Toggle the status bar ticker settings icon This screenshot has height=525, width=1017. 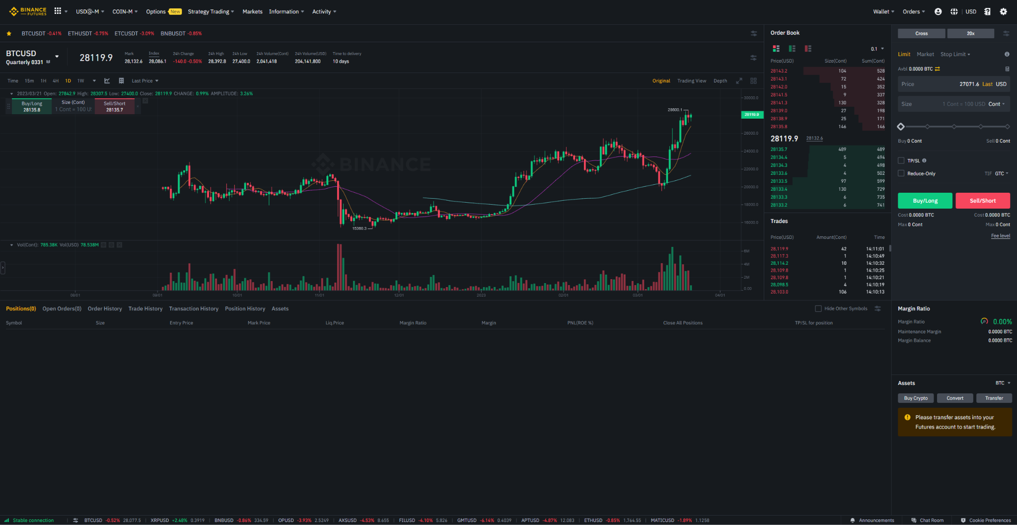click(x=75, y=520)
